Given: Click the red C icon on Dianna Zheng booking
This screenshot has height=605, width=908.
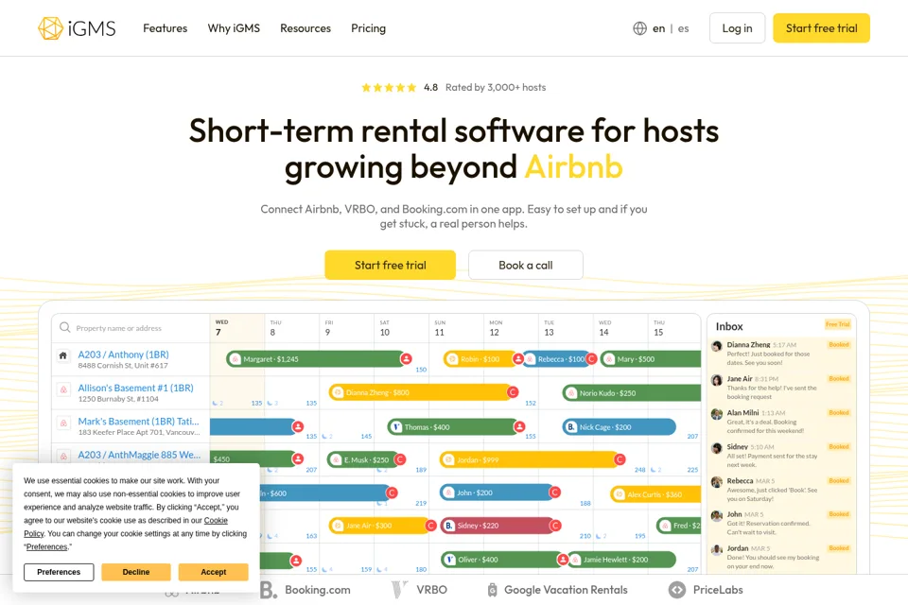Looking at the screenshot, I should click(x=513, y=392).
